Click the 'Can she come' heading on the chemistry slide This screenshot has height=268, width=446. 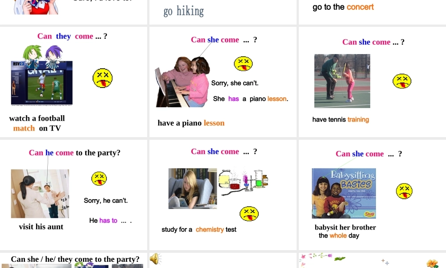[224, 151]
